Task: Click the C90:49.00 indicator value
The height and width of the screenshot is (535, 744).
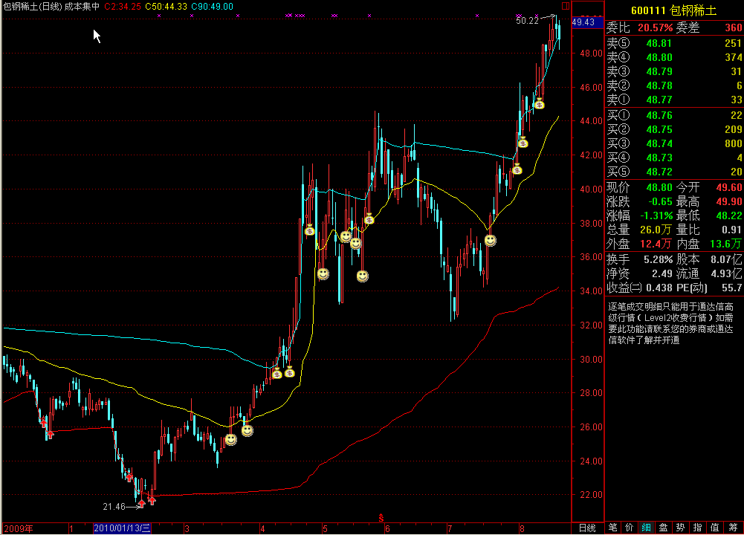Action: tap(212, 7)
